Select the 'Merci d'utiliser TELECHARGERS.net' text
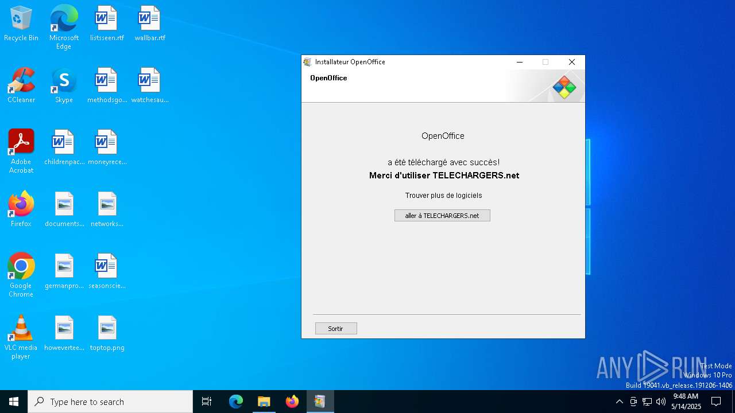 (444, 176)
